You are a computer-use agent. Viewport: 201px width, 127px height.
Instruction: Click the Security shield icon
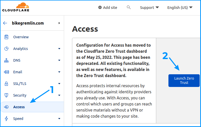pyautogui.click(x=6, y=95)
